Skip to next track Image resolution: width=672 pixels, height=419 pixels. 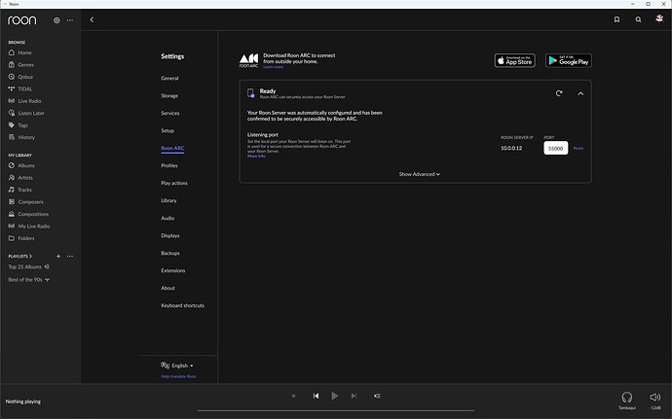coord(354,396)
